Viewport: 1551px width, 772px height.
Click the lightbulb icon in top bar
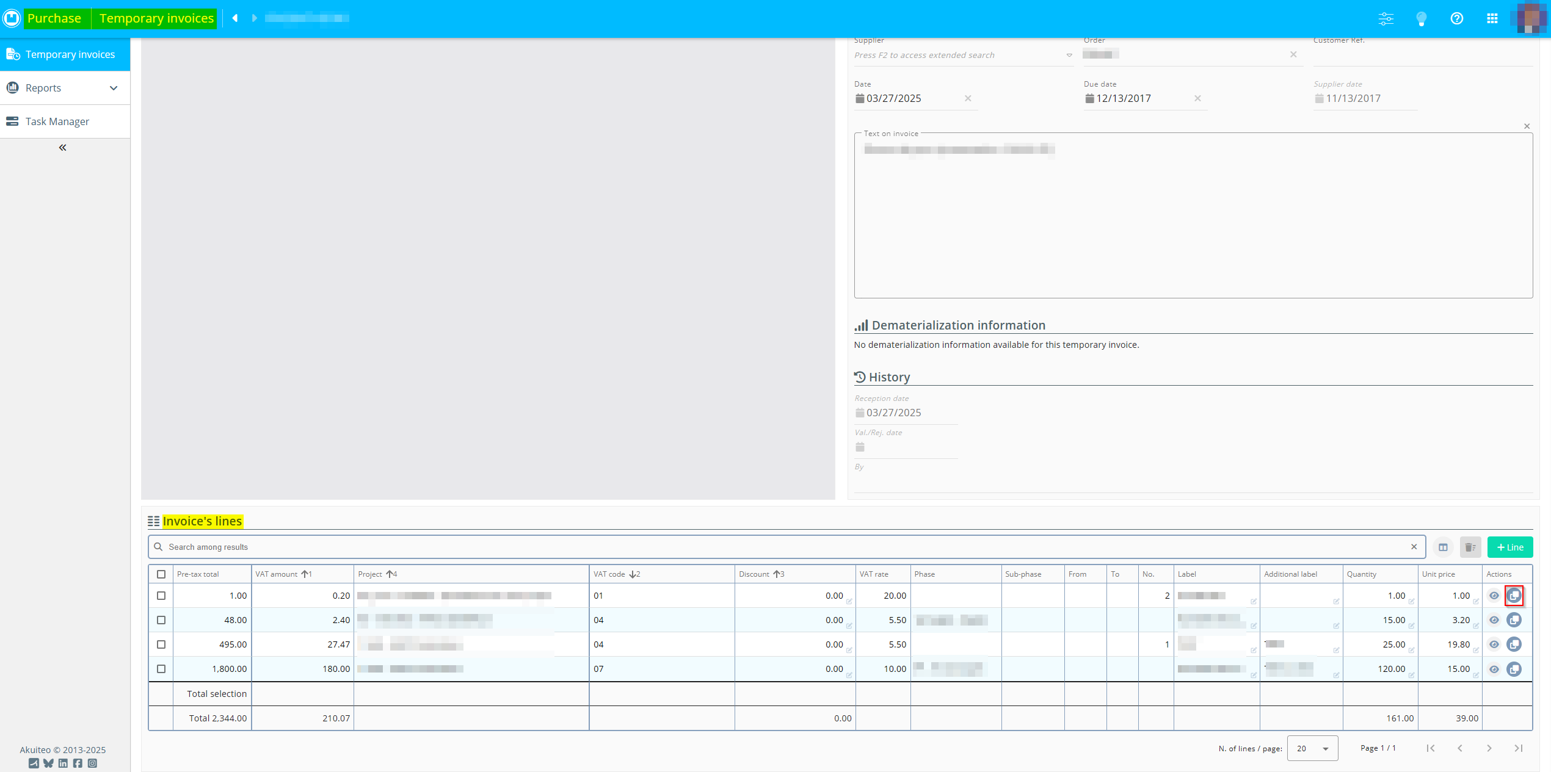point(1422,18)
